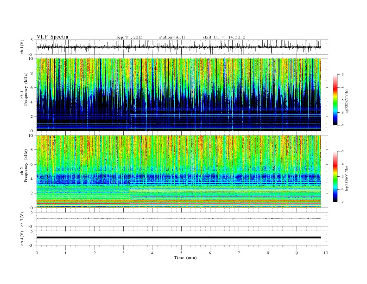367x284 pixels.
Task: Click the flat ch.3 voltage trace
Action: 178,219
